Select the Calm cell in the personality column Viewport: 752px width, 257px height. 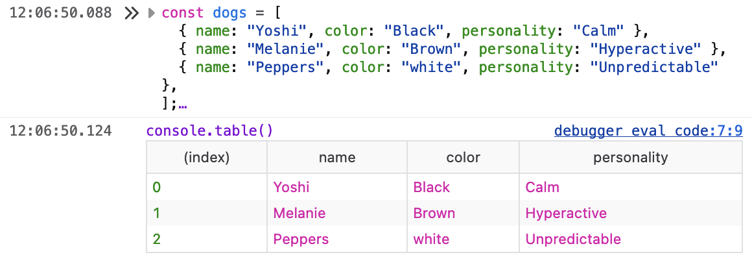pos(630,187)
